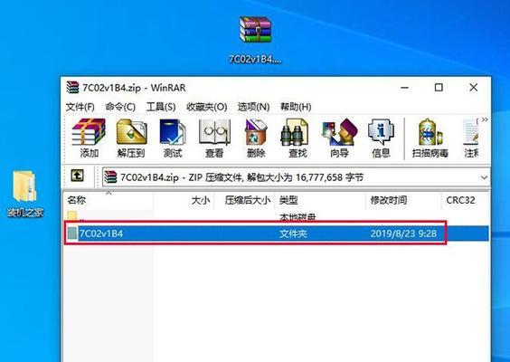Click the 删除 (Delete) recycle icon
This screenshot has height=362, width=510.
[x=256, y=138]
